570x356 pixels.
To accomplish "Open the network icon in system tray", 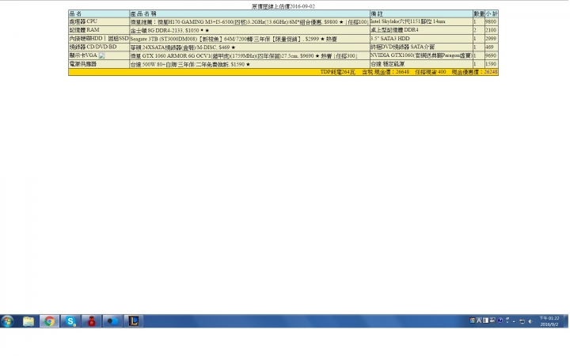I will click(522, 321).
